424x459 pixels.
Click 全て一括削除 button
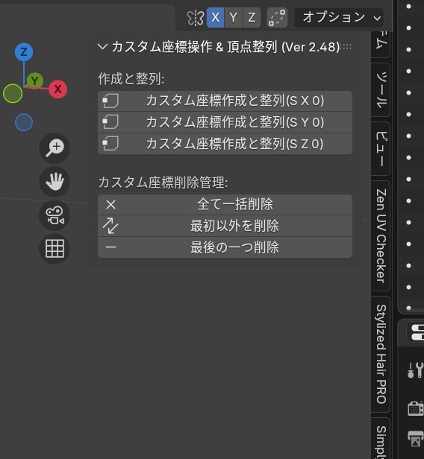click(225, 204)
